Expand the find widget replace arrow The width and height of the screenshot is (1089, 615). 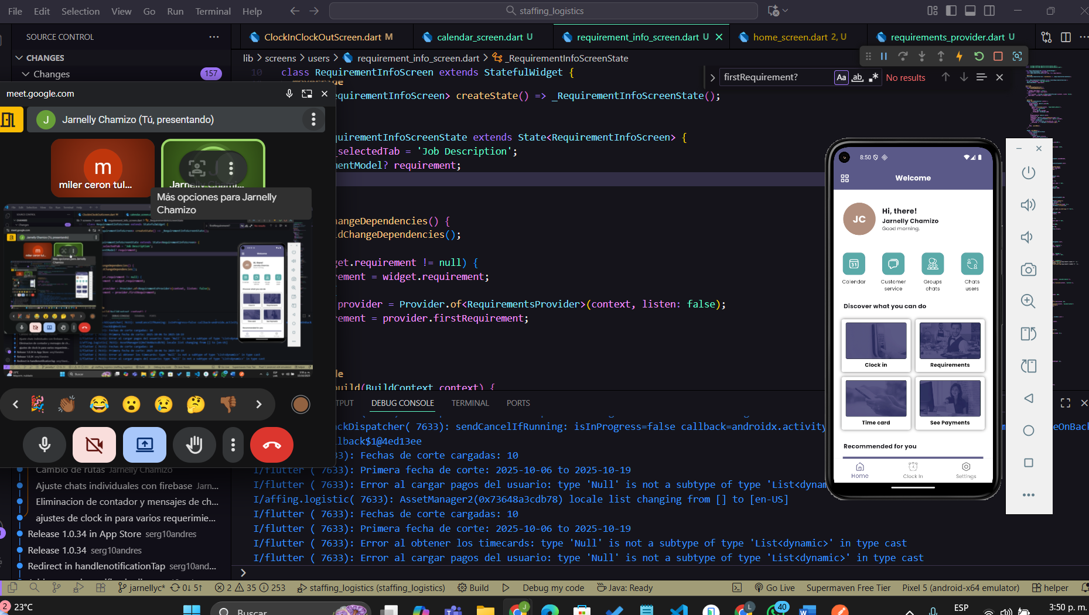[x=712, y=77]
